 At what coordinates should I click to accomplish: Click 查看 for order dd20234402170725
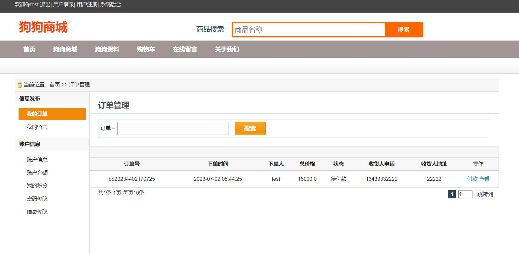click(484, 179)
